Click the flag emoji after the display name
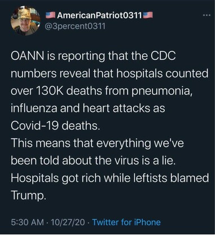The height and width of the screenshot is (237, 215). (148, 15)
